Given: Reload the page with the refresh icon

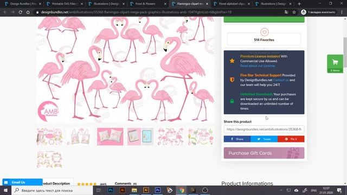Looking at the screenshot, I should click(21, 12).
